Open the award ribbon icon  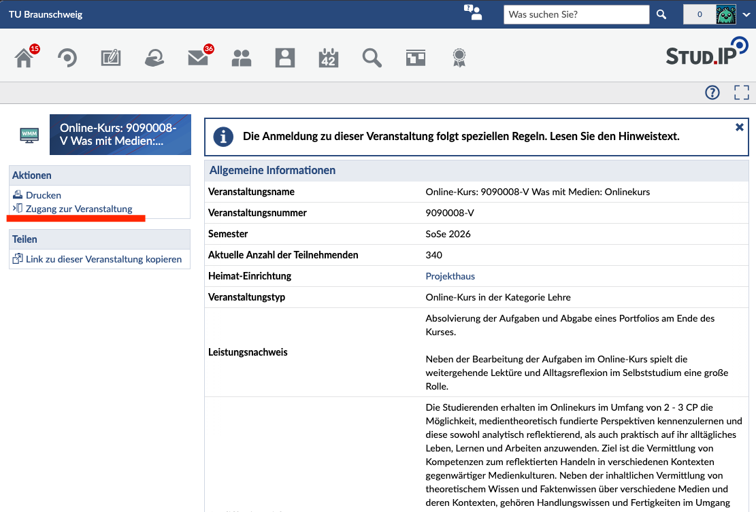click(459, 58)
